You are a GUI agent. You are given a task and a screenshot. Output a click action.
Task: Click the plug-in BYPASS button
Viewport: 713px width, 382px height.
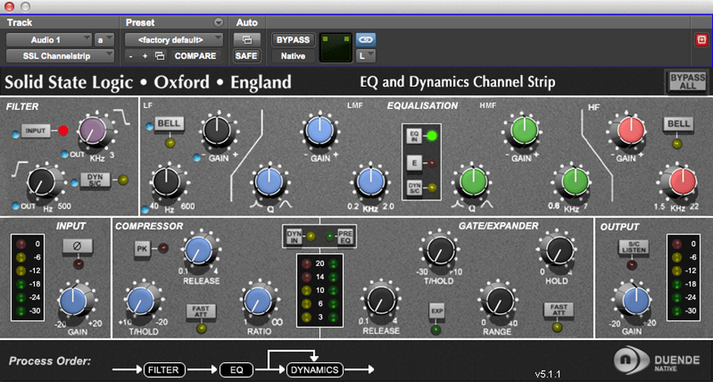click(293, 40)
